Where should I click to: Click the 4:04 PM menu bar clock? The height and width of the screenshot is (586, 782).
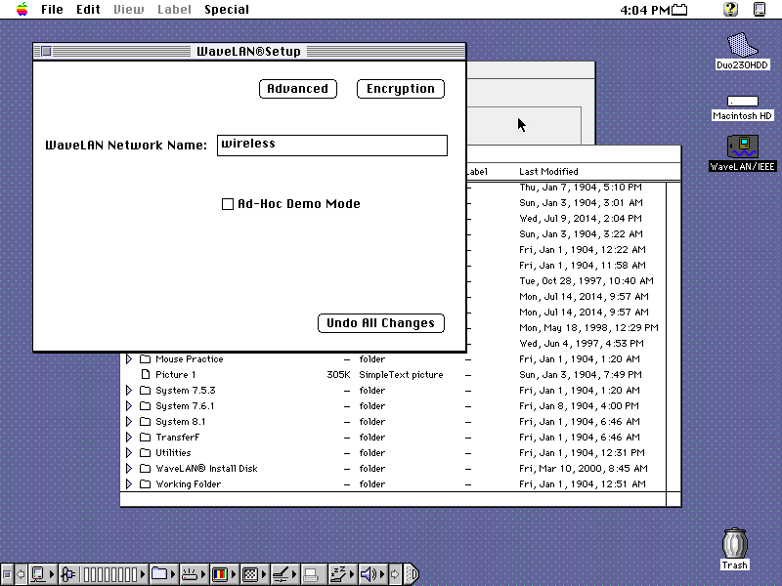pyautogui.click(x=644, y=10)
